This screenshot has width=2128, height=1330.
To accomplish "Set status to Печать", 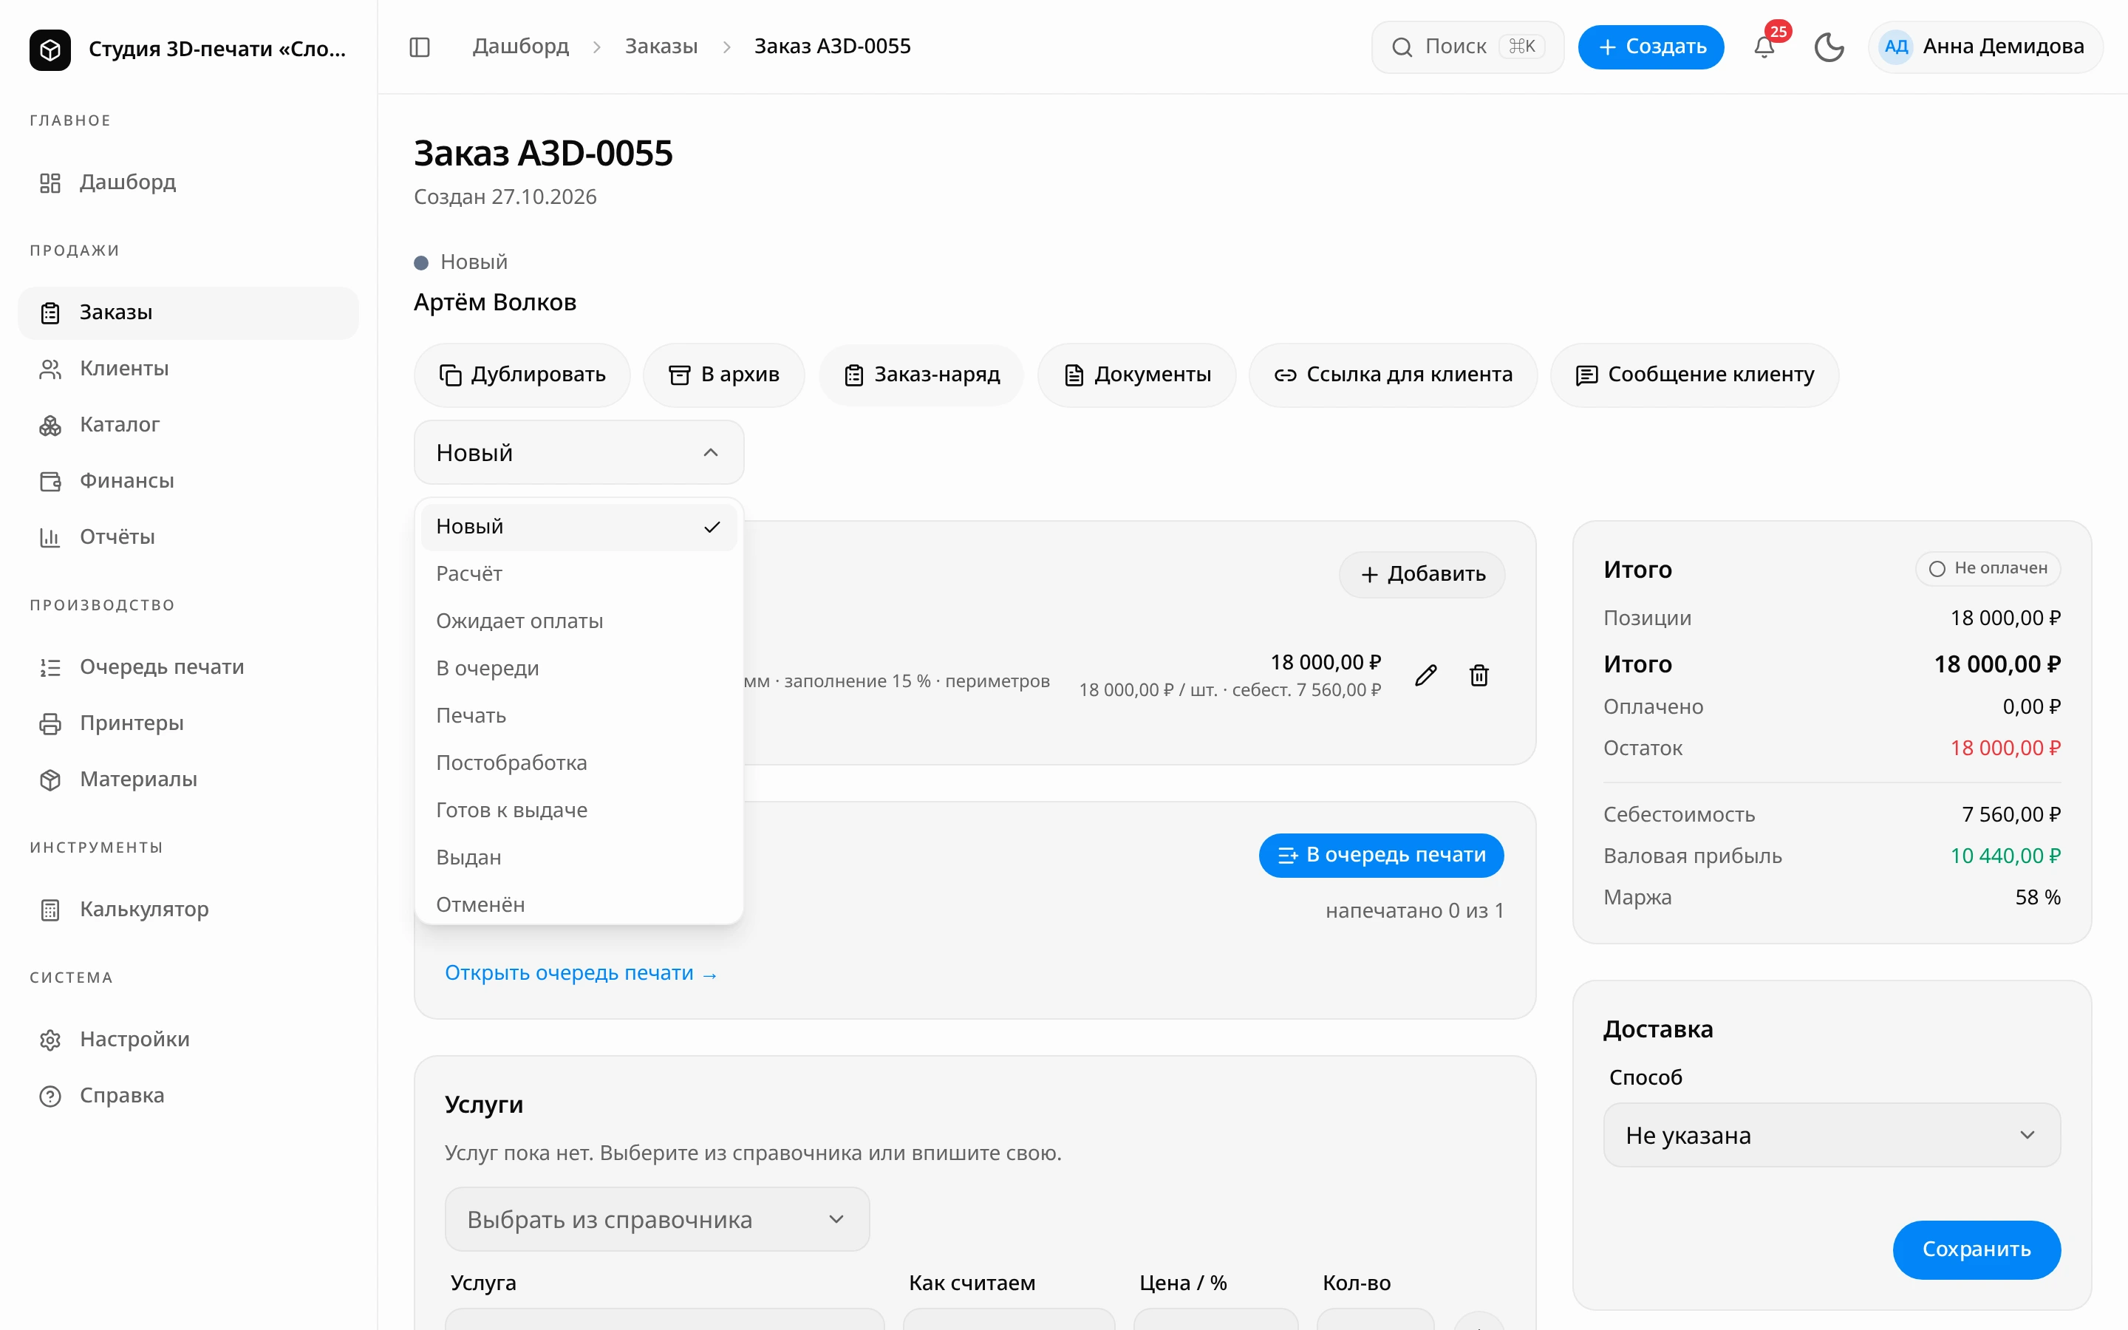I will [579, 716].
